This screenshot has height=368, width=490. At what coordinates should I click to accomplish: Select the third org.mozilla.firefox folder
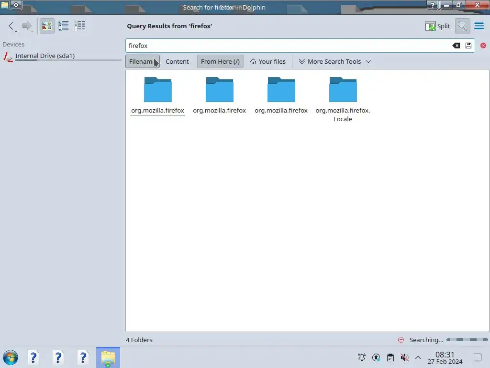click(x=281, y=95)
